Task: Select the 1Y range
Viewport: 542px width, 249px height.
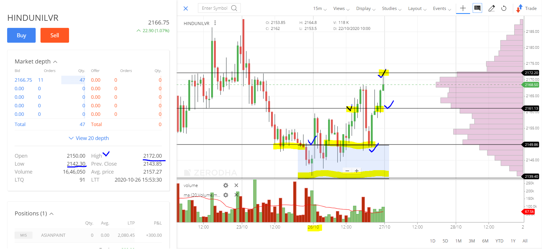Action: tap(513, 241)
